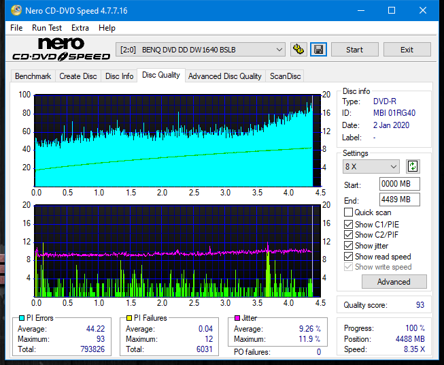Image resolution: width=444 pixels, height=365 pixels.
Task: Click the End position field 4489 MB
Action: coord(399,200)
